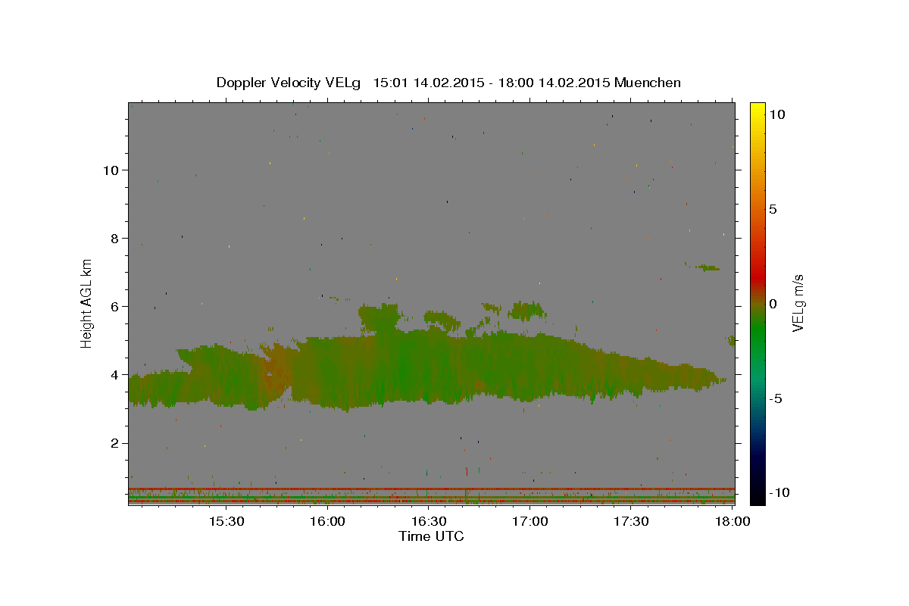Click the 15:30 time tick label
Viewport: 909px width, 606px height.
tap(226, 522)
